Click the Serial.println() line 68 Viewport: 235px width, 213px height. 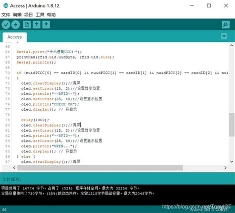(x=36, y=63)
